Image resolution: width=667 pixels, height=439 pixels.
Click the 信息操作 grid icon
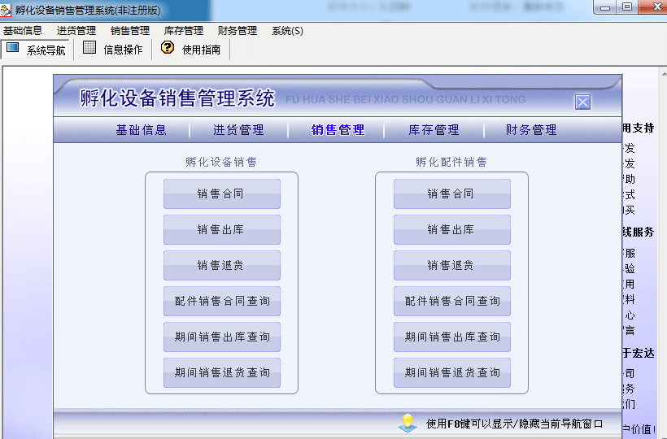89,47
